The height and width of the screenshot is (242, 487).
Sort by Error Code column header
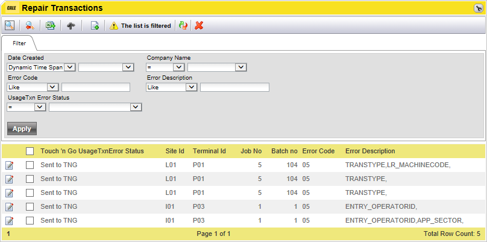tap(318, 151)
